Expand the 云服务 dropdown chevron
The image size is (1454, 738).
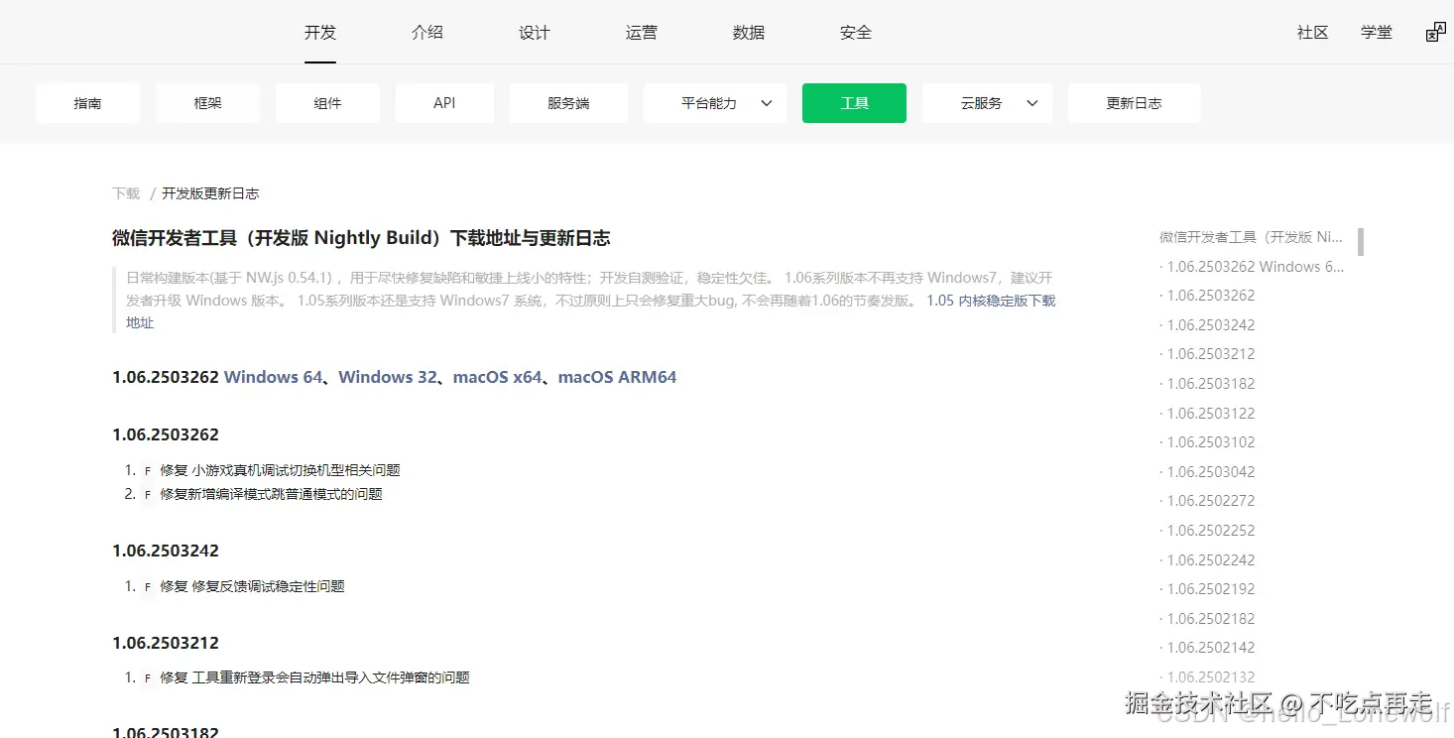(1032, 103)
